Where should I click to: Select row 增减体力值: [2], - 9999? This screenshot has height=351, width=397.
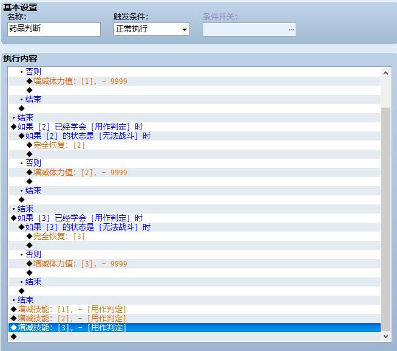(x=194, y=172)
